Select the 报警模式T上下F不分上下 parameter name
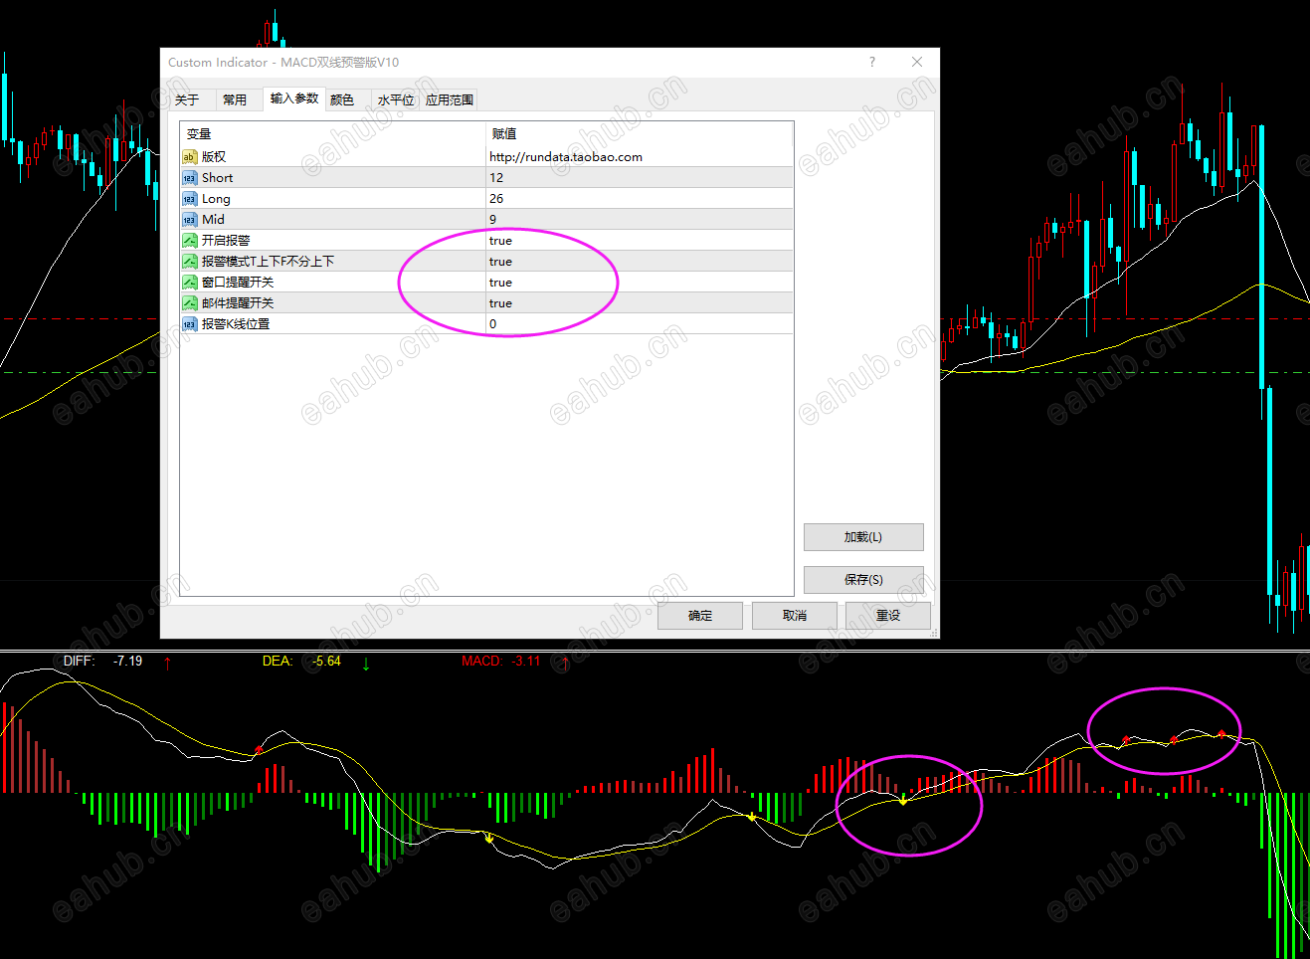This screenshot has height=959, width=1310. (268, 262)
